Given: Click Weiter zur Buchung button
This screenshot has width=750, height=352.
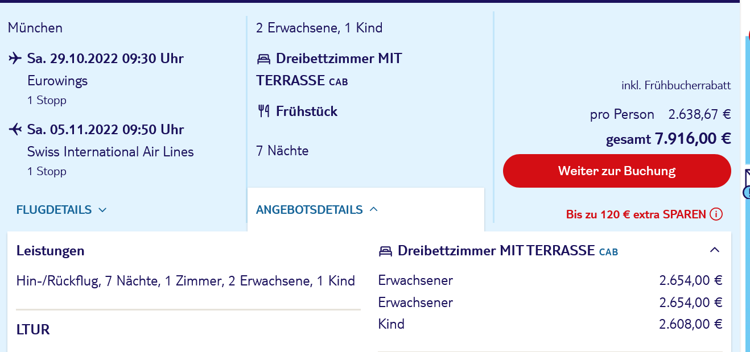Looking at the screenshot, I should pyautogui.click(x=617, y=171).
